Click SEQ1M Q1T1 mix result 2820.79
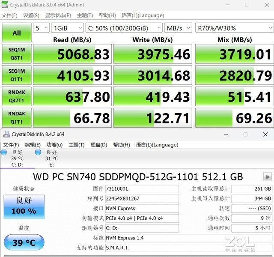The image size is (274, 257). point(235,75)
